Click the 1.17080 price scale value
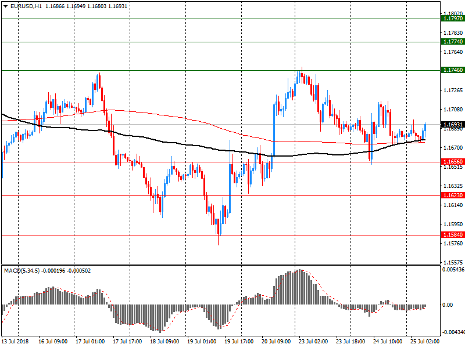This screenshot has height=348, width=465. click(453, 110)
